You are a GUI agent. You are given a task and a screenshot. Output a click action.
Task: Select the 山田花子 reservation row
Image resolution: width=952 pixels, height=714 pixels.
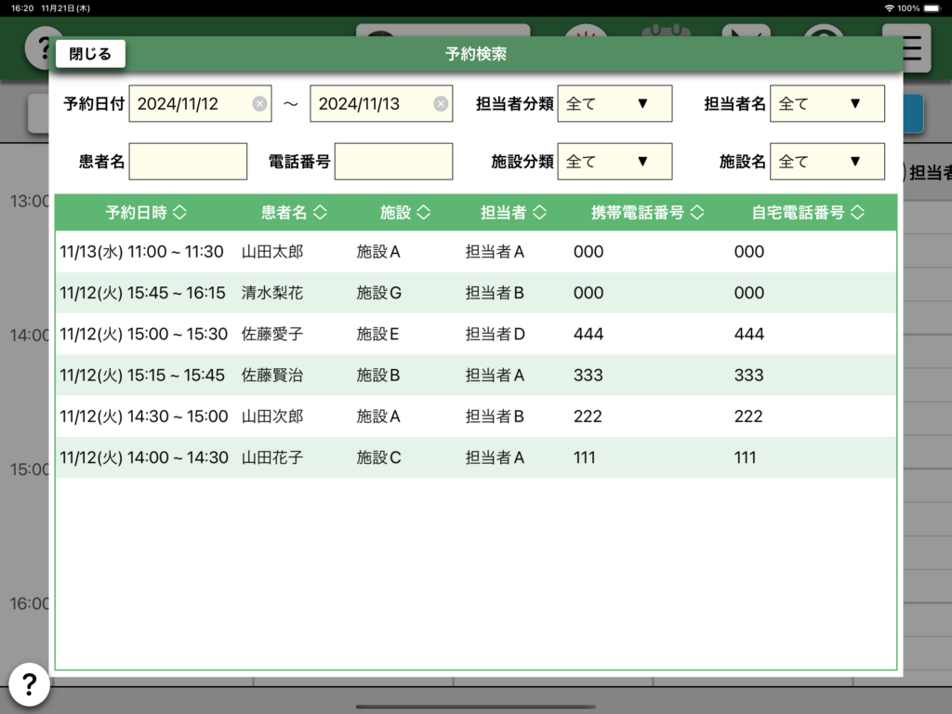pos(475,457)
